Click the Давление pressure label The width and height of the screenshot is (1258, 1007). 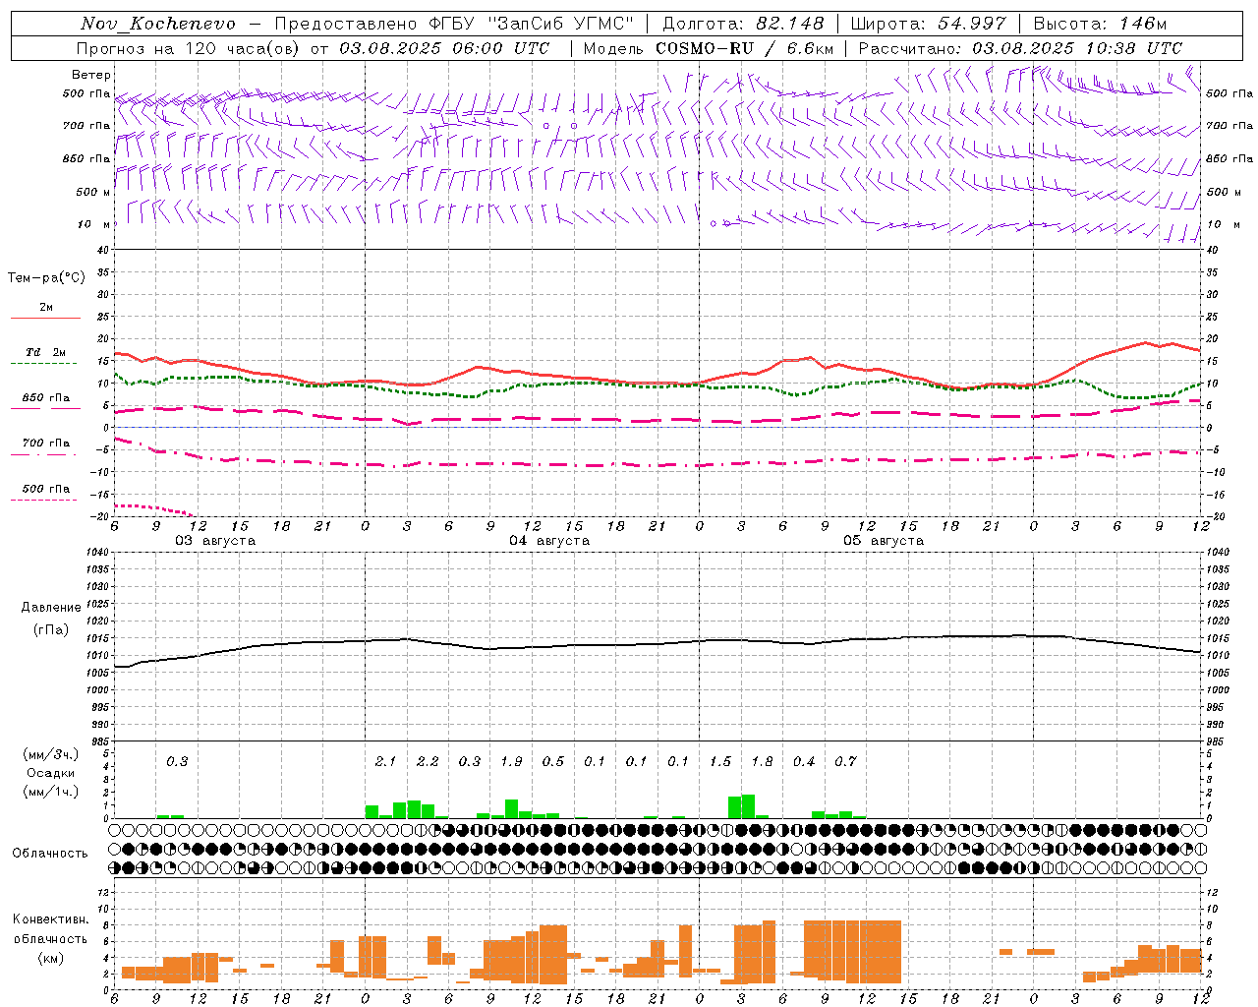click(x=51, y=608)
